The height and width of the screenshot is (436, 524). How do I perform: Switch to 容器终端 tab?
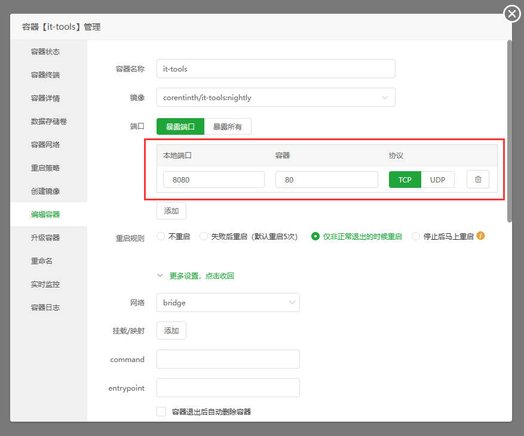coord(45,75)
